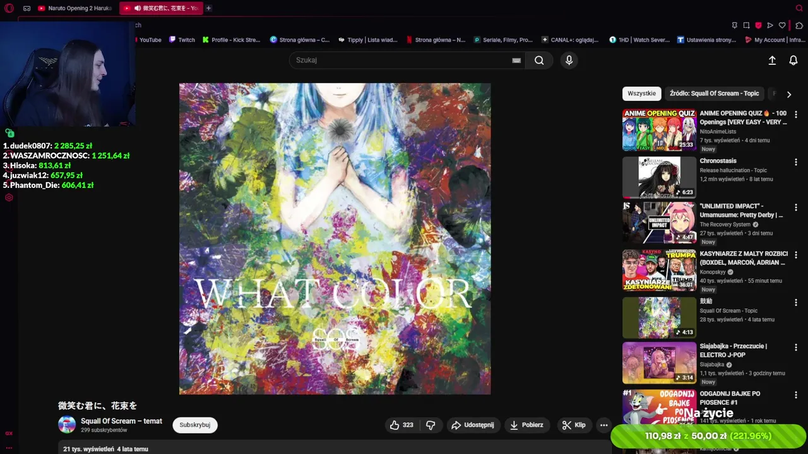Open options menu for UNLIMITED IMPACT video
The image size is (808, 454).
(795, 207)
